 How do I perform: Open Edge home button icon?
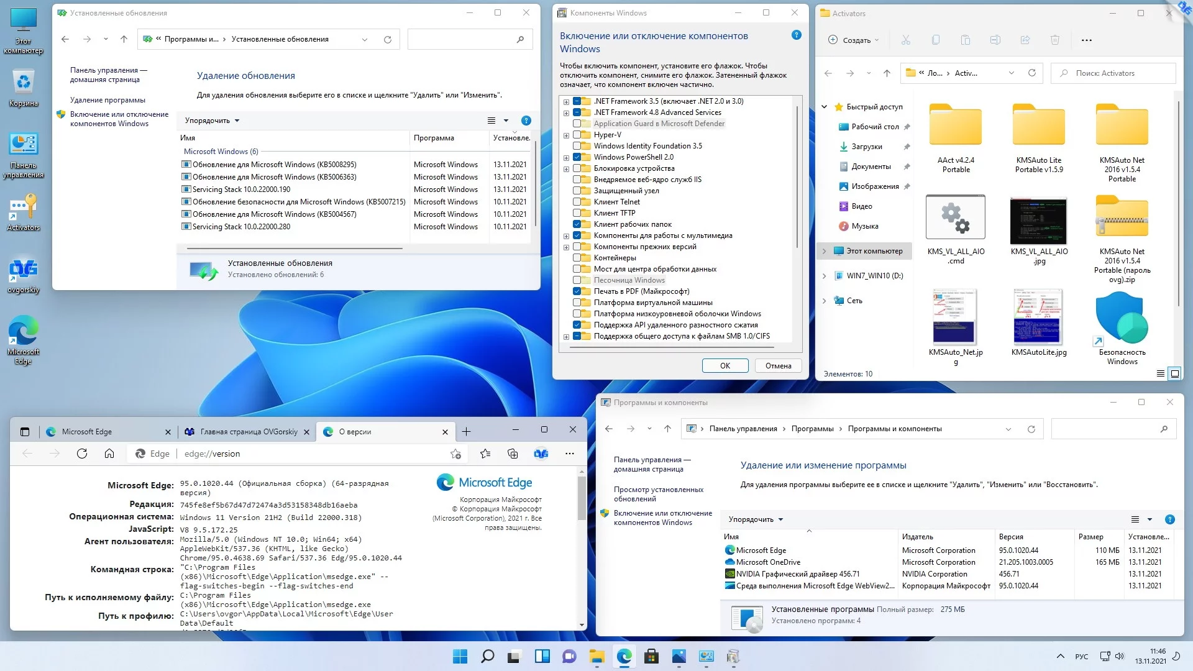(109, 454)
